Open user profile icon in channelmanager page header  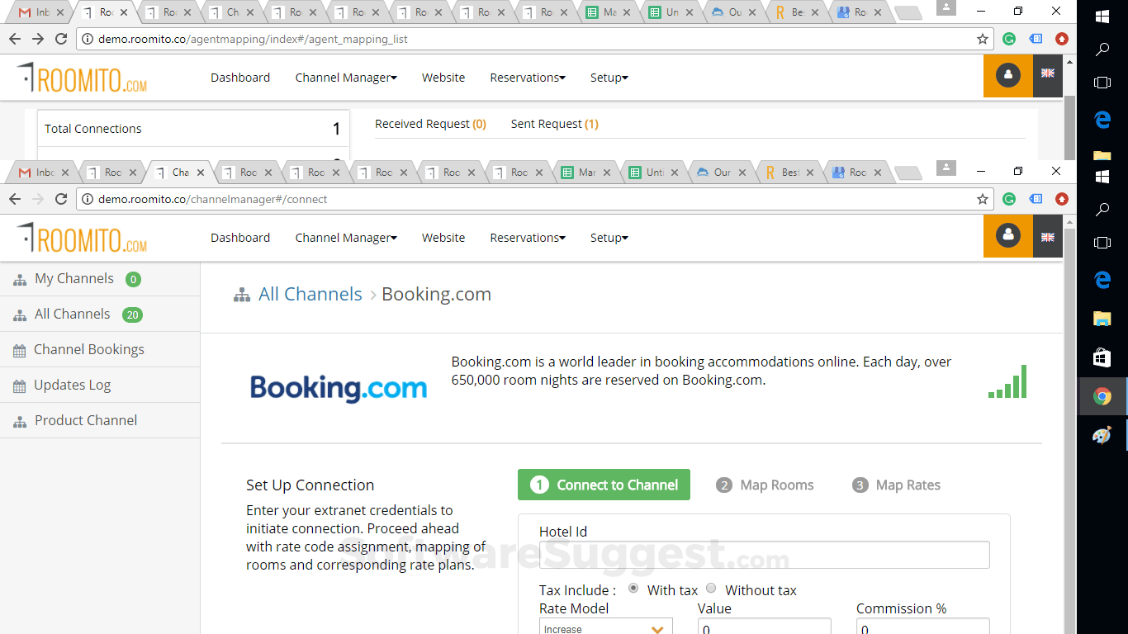[x=1008, y=236]
